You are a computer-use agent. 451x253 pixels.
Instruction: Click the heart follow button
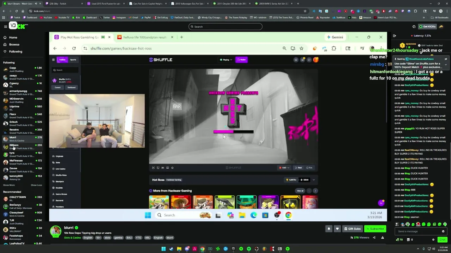pos(337,229)
